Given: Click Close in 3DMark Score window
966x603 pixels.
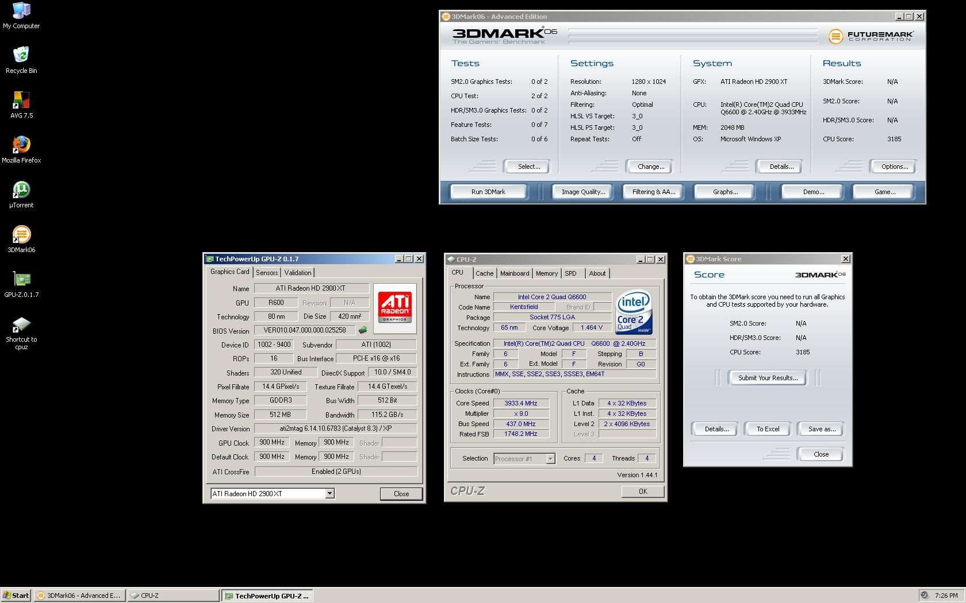Looking at the screenshot, I should point(821,454).
